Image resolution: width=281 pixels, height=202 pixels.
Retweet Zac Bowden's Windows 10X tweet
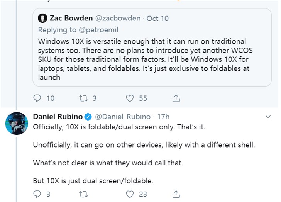tap(84, 98)
